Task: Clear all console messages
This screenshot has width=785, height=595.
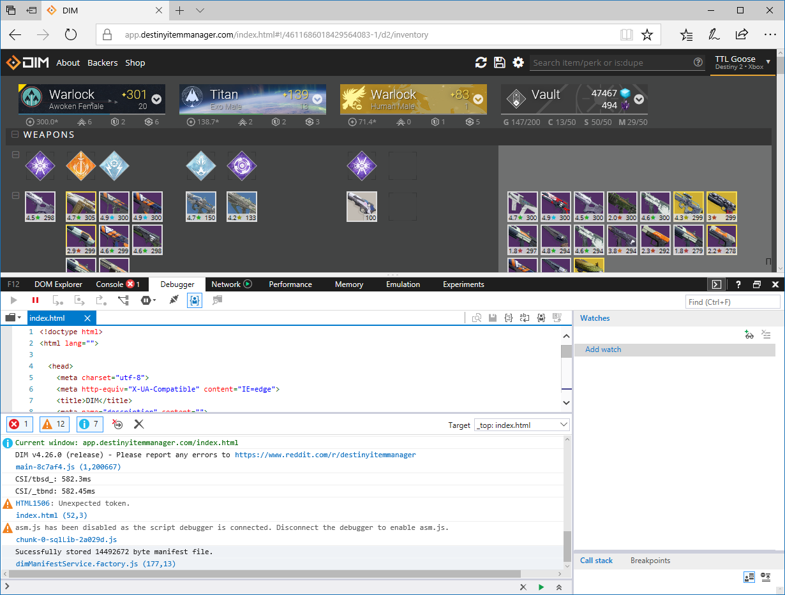Action: click(138, 424)
